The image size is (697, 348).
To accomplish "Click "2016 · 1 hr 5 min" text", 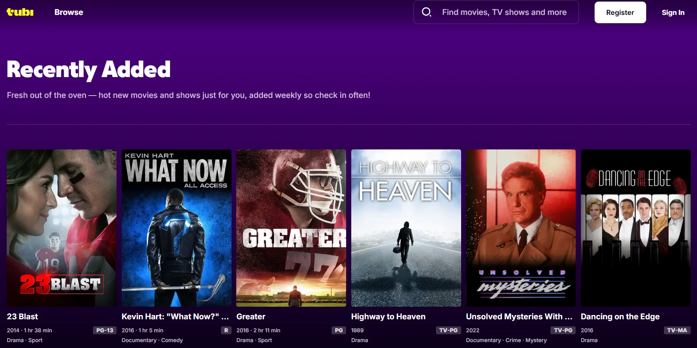I will point(143,330).
